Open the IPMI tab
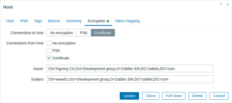 pos(24,21)
